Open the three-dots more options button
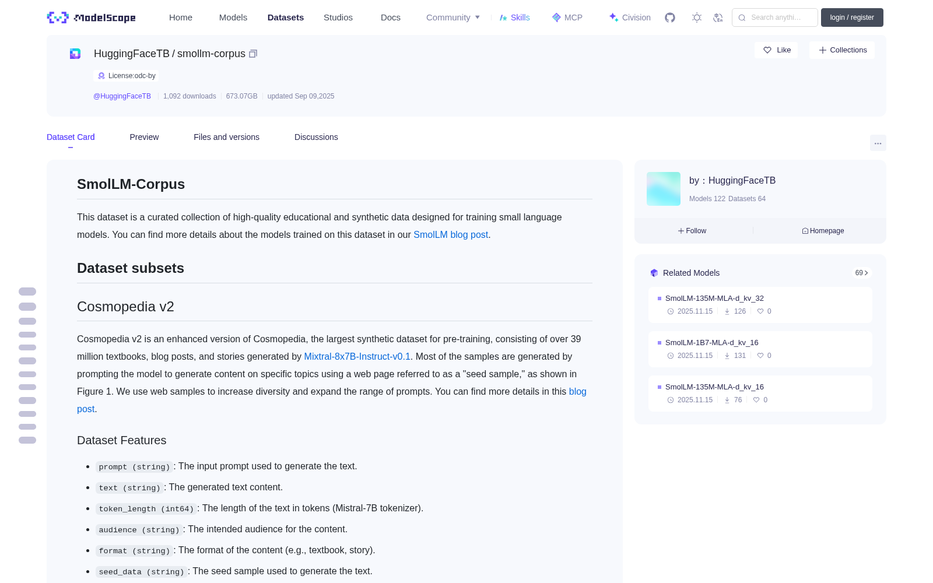The width and height of the screenshot is (933, 583). pyautogui.click(x=878, y=143)
